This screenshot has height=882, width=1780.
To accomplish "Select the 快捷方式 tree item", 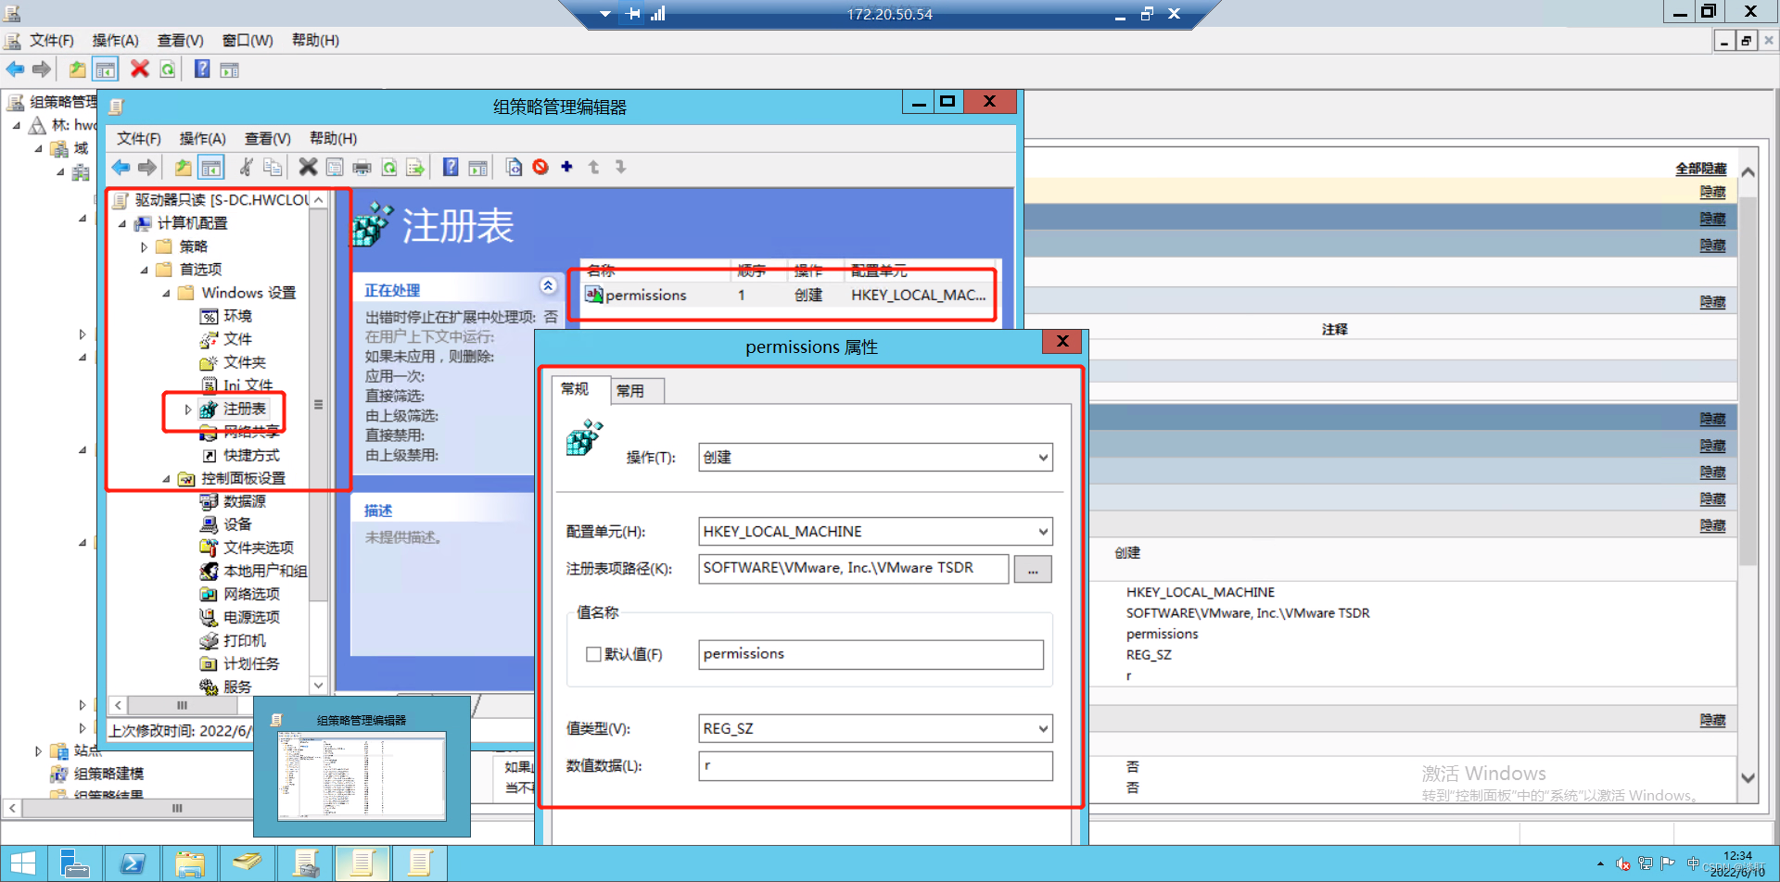I will click(251, 455).
